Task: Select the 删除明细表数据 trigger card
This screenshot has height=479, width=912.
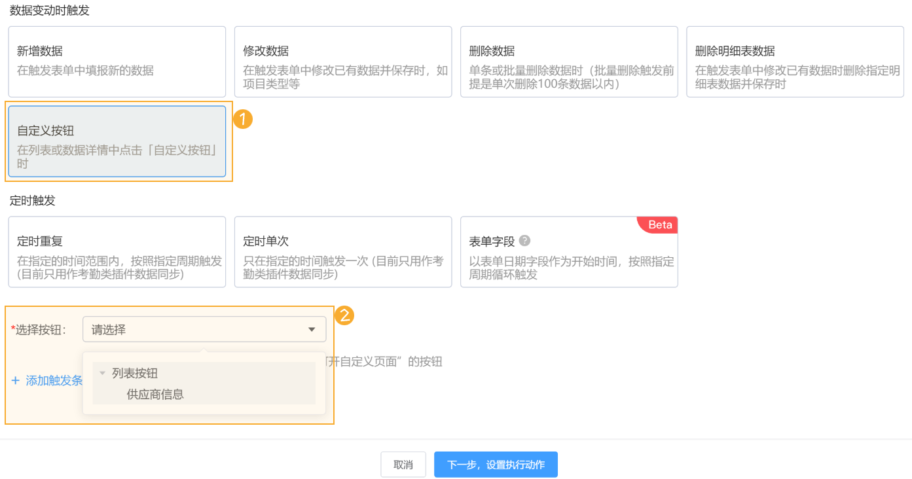Action: pos(795,62)
